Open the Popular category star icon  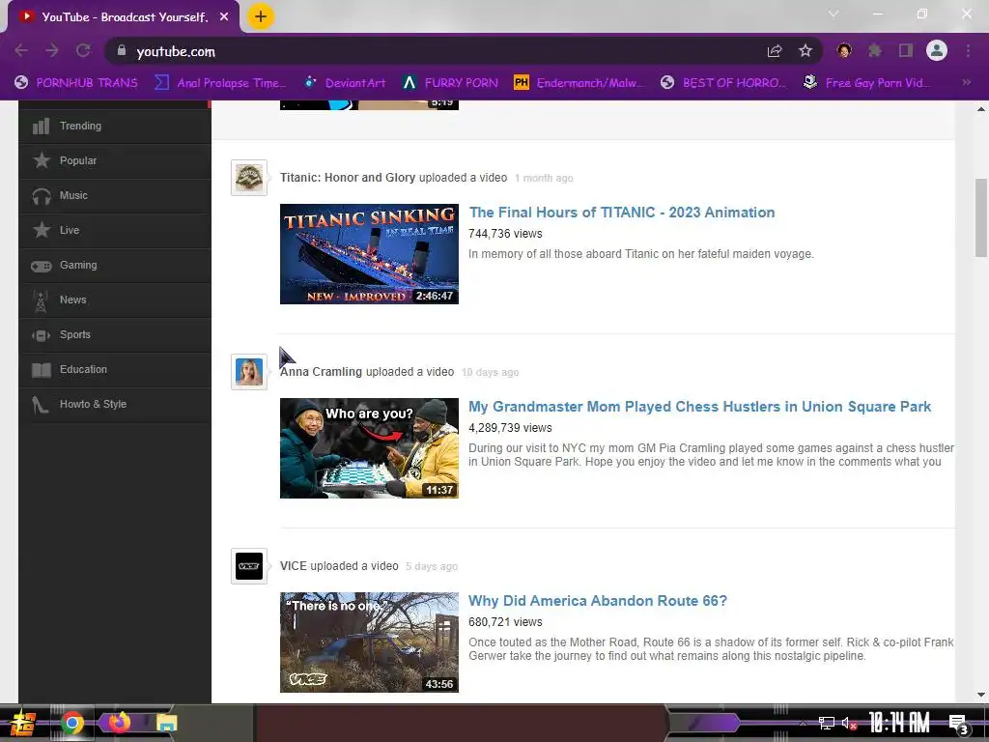42,161
